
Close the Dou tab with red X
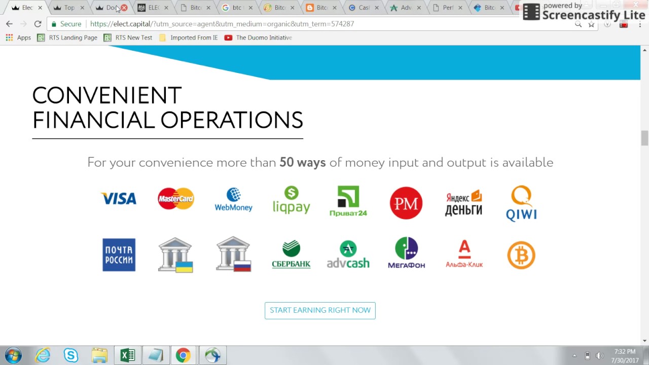[124, 8]
